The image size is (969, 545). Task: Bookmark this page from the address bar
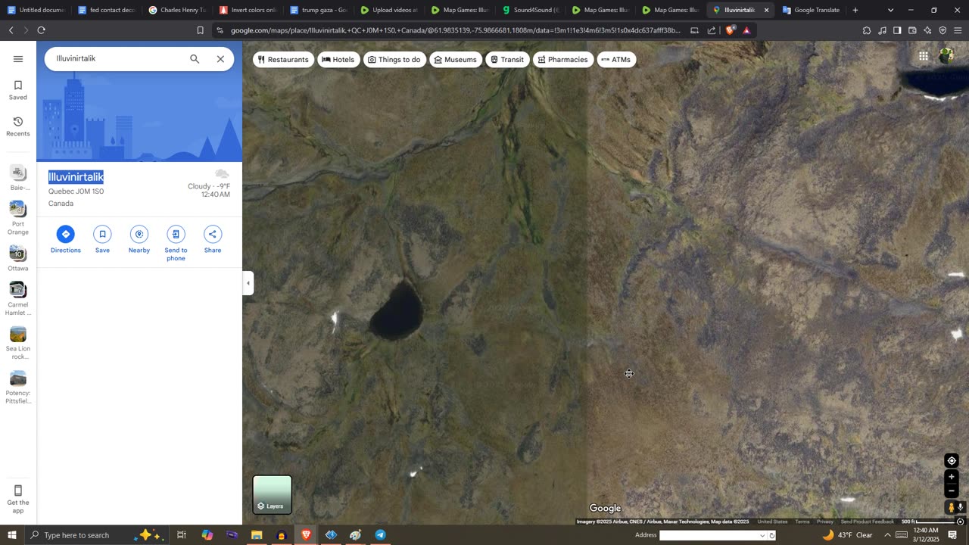pos(200,30)
